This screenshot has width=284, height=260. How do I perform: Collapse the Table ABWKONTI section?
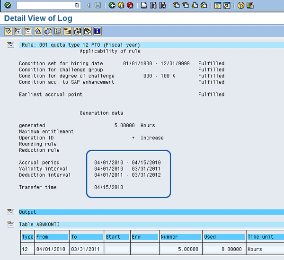click(x=10, y=224)
